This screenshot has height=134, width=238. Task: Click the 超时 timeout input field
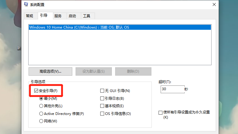click(172, 89)
